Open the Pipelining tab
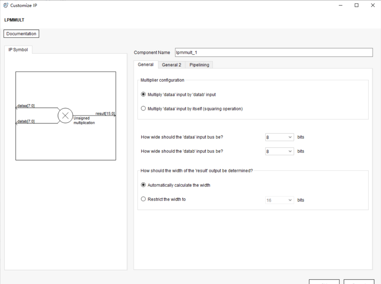This screenshot has height=284, width=381. click(x=199, y=65)
